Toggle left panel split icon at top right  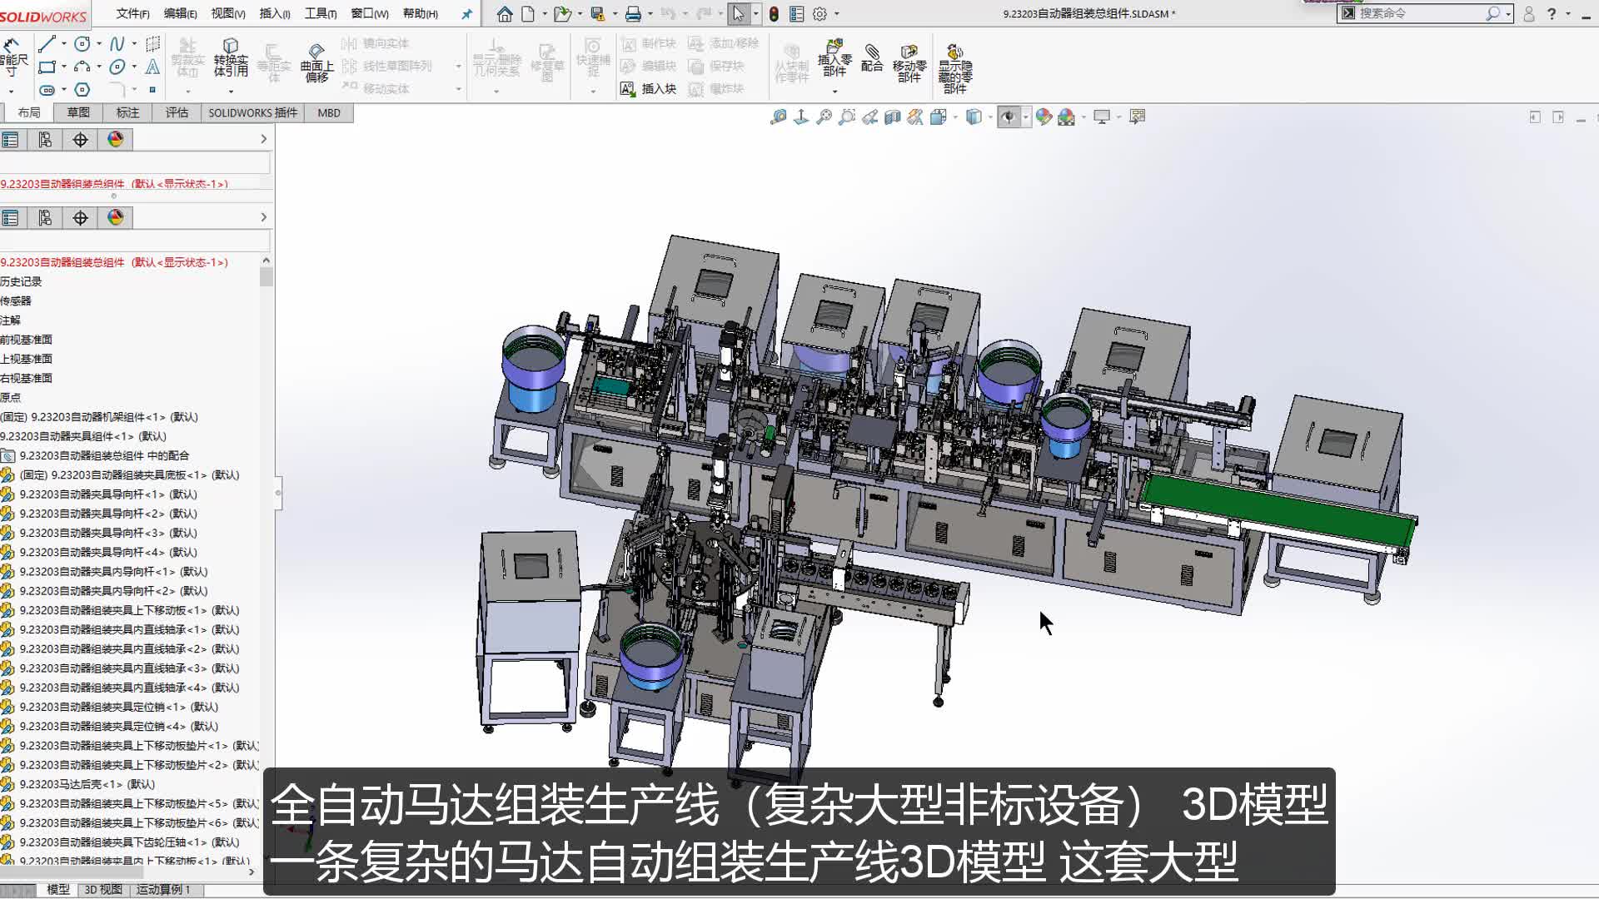tap(1535, 117)
